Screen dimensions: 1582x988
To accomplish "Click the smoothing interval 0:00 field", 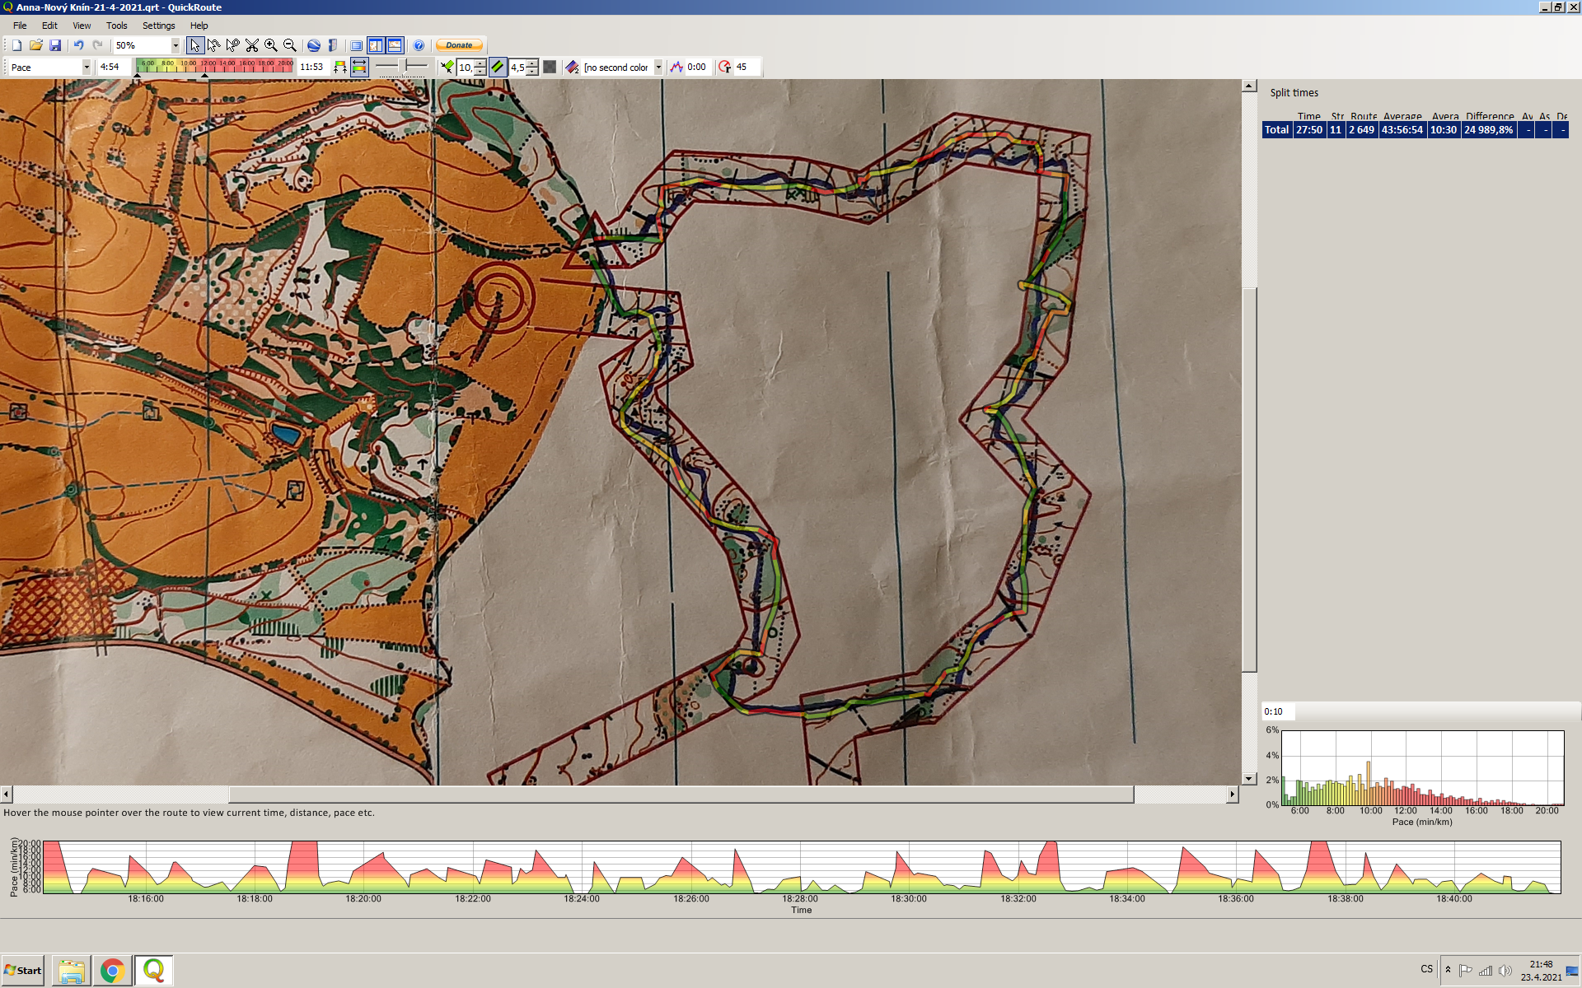I will [697, 68].
